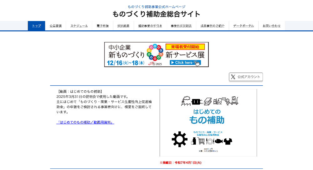View the 採択結果 page
Image resolution: width=313 pixels, height=170 pixels.
point(123,26)
